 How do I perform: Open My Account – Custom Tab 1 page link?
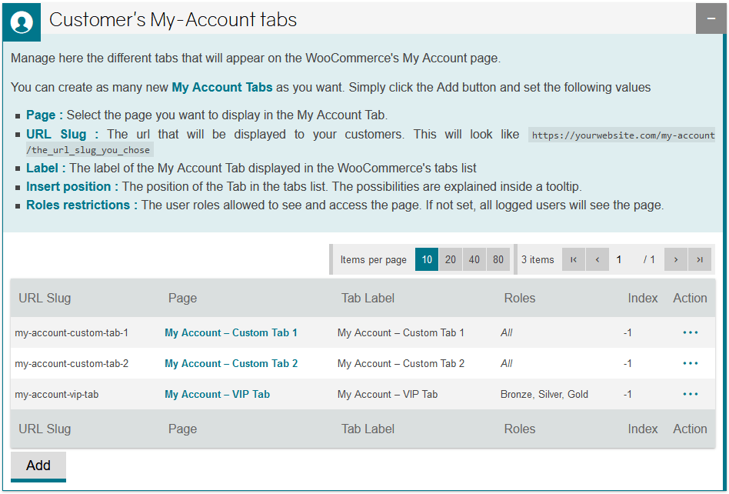[231, 332]
